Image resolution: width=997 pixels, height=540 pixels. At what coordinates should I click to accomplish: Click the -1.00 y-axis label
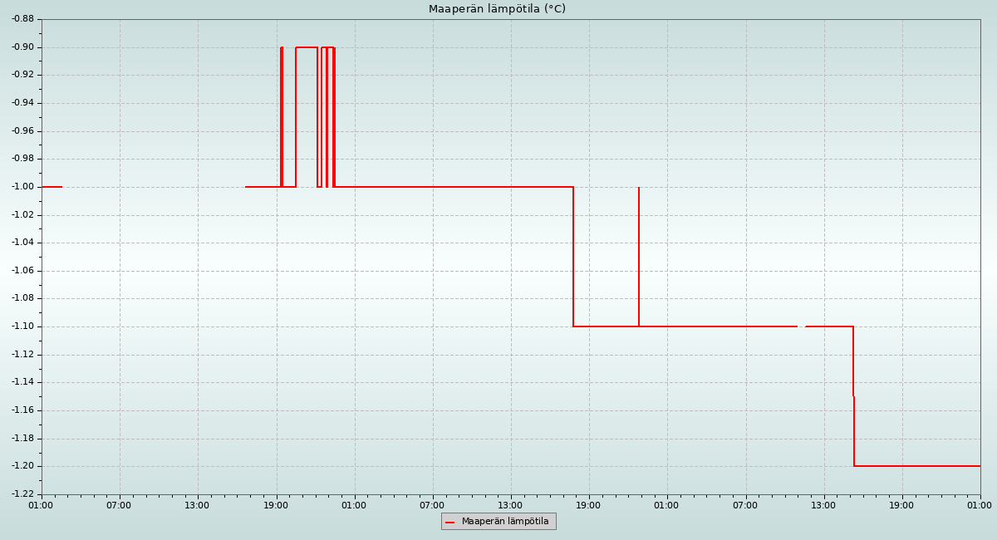tap(22, 187)
